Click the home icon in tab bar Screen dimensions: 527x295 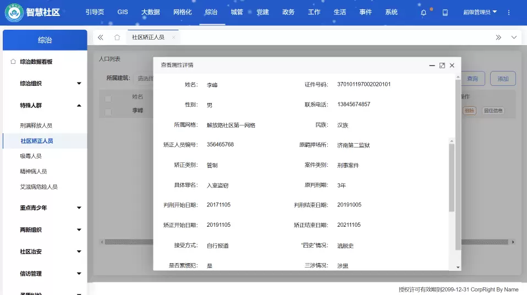[x=117, y=37]
